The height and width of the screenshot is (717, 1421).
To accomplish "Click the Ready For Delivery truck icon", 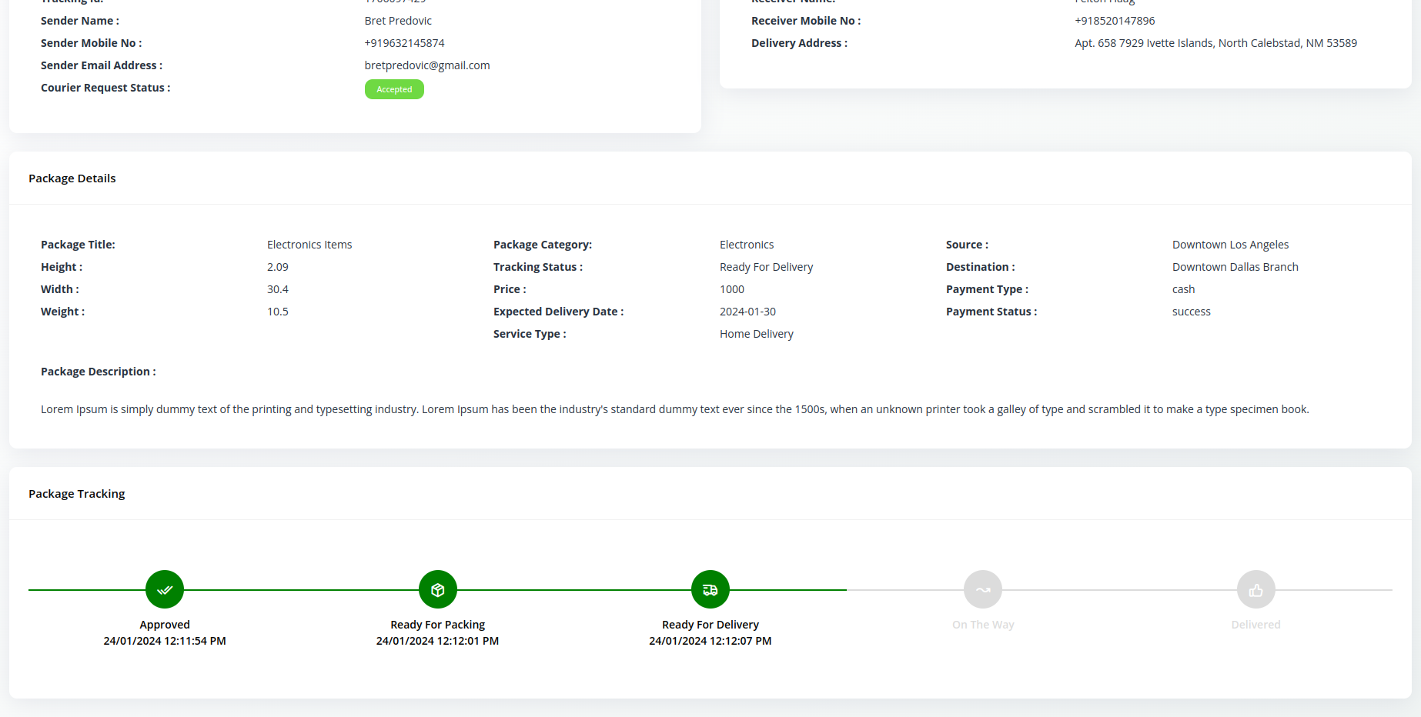I will (710, 590).
